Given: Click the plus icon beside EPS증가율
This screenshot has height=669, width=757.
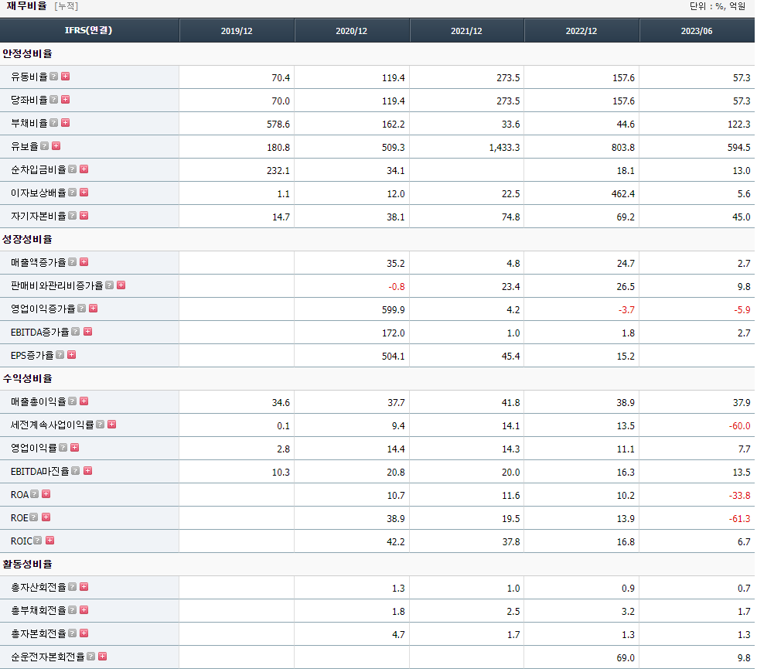Looking at the screenshot, I should [x=71, y=354].
